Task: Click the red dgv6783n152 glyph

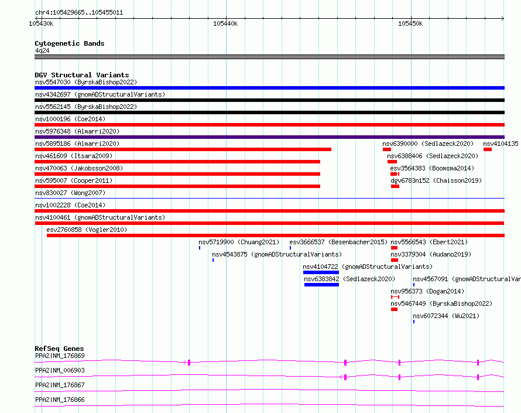Action: point(395,186)
